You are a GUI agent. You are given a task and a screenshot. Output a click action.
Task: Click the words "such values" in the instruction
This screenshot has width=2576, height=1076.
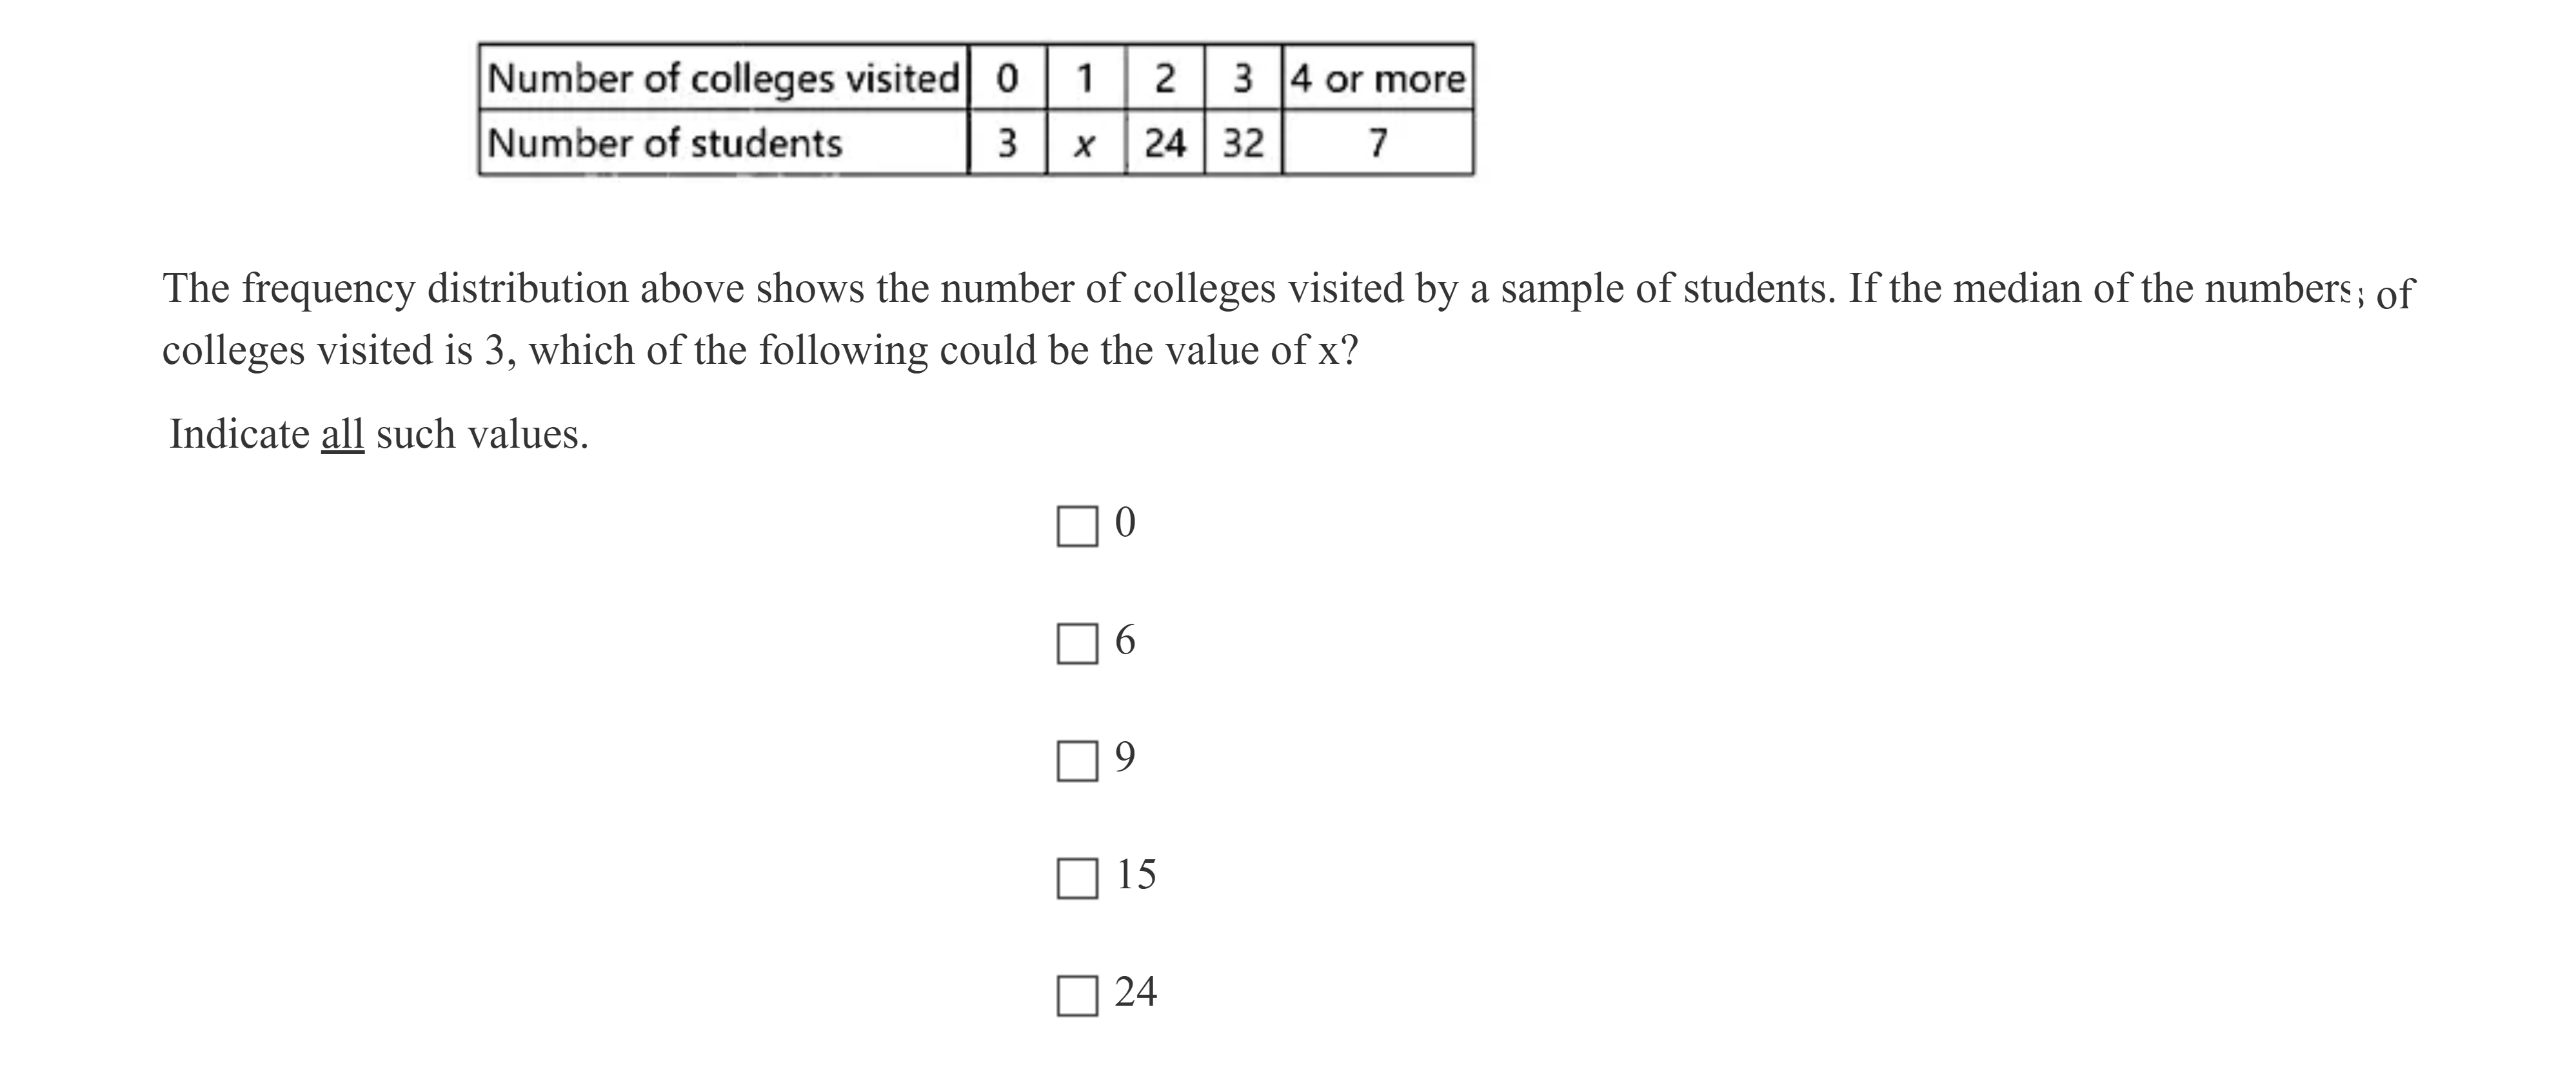pos(481,435)
